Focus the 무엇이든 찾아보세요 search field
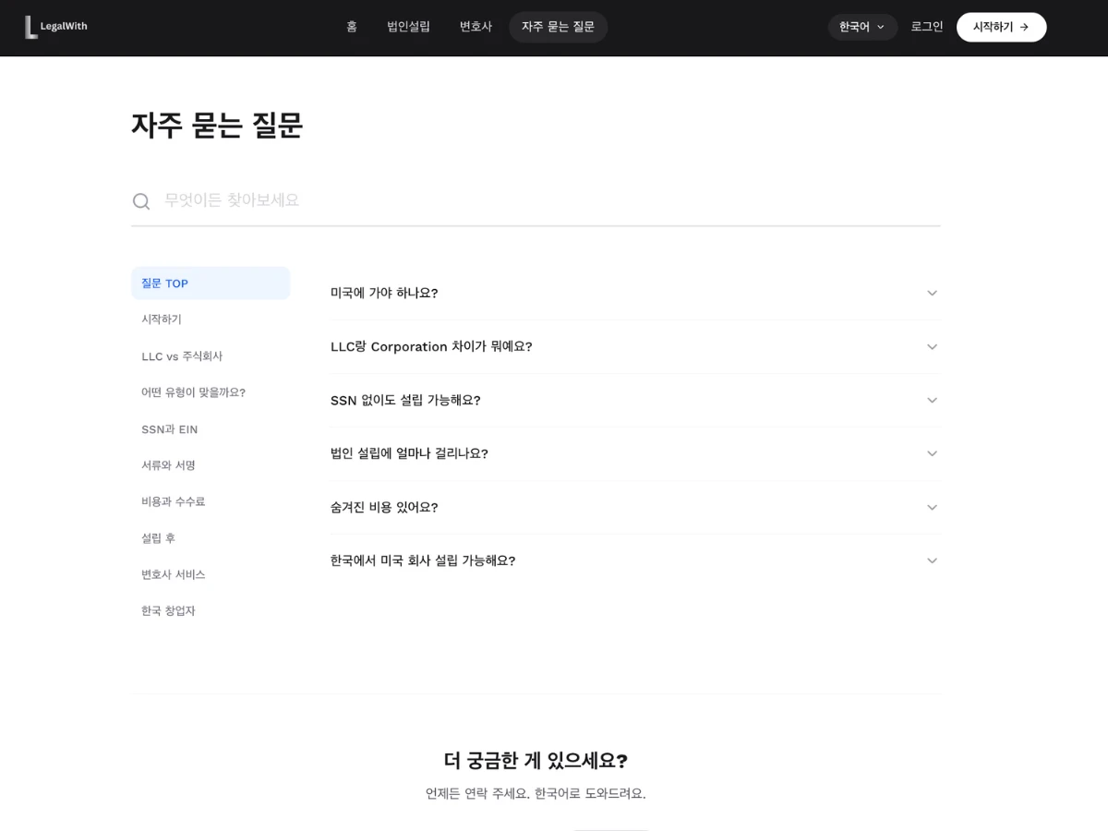The width and height of the screenshot is (1108, 831). (536, 200)
